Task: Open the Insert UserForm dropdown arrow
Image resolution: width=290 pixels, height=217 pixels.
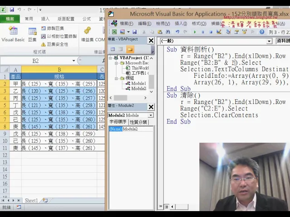Action: tap(128, 32)
